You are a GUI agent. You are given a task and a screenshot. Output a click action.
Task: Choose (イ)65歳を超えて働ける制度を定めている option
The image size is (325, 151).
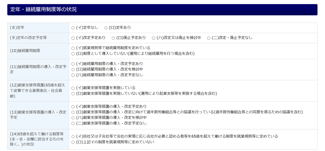tap(73, 137)
